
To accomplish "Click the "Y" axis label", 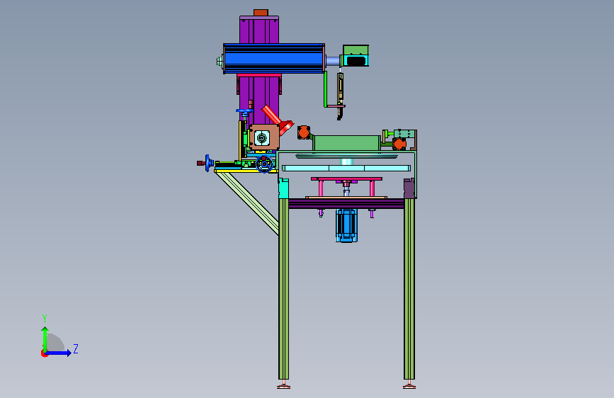I will click(x=45, y=318).
